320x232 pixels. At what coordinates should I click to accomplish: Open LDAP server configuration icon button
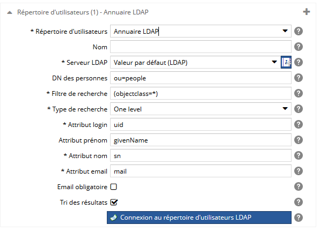click(286, 62)
